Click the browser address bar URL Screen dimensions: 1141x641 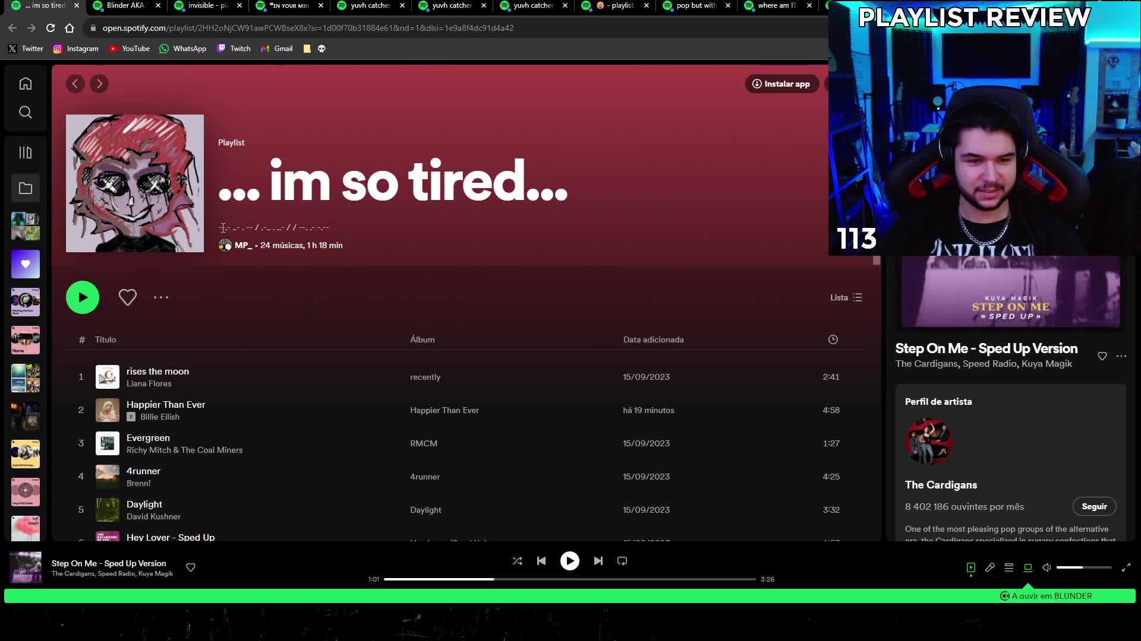pos(308,28)
